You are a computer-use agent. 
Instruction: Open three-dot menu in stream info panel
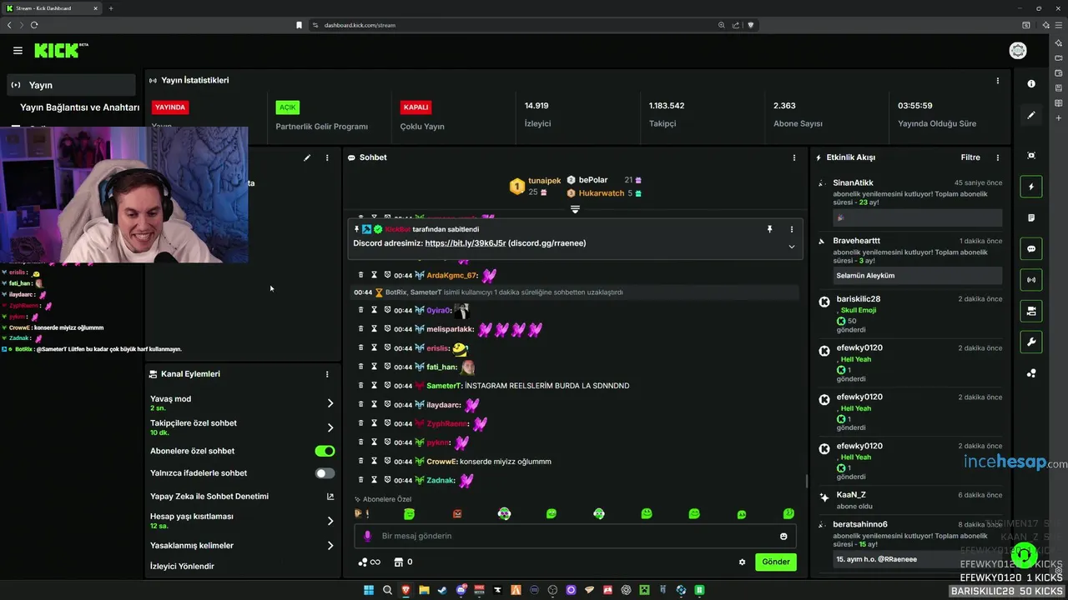point(327,157)
